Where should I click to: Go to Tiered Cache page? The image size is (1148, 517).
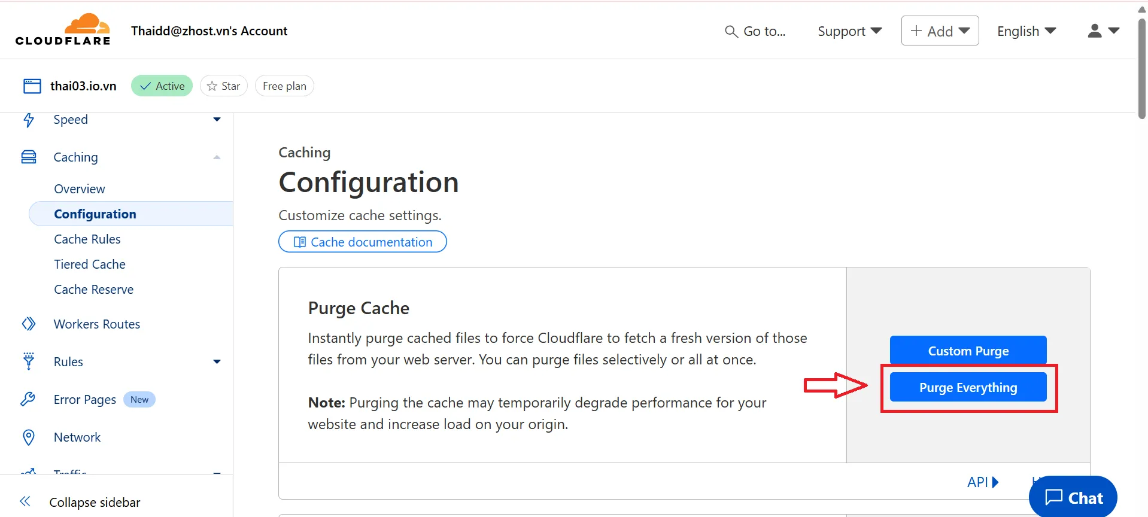point(90,264)
